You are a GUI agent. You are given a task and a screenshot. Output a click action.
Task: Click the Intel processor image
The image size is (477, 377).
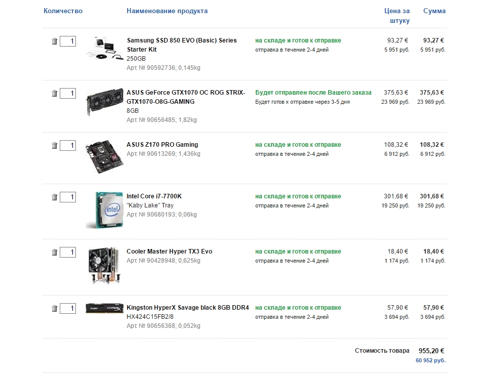[x=104, y=210]
